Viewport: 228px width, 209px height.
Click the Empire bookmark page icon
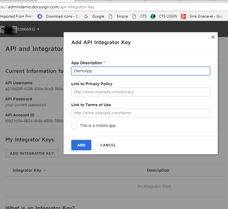point(110,16)
